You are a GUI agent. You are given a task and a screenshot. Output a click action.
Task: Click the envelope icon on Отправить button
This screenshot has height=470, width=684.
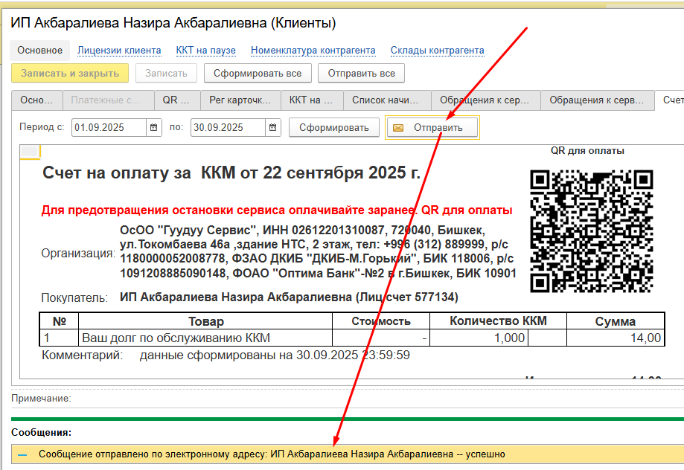point(398,128)
